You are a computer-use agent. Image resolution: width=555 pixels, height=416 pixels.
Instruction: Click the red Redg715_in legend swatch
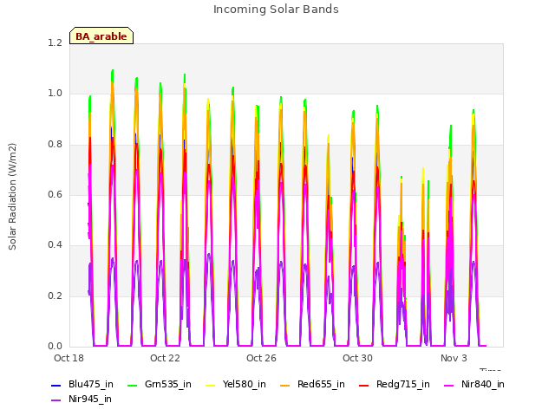[363, 385]
